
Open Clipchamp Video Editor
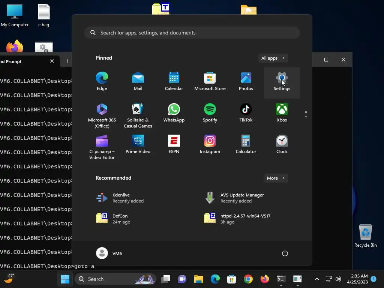click(x=102, y=147)
